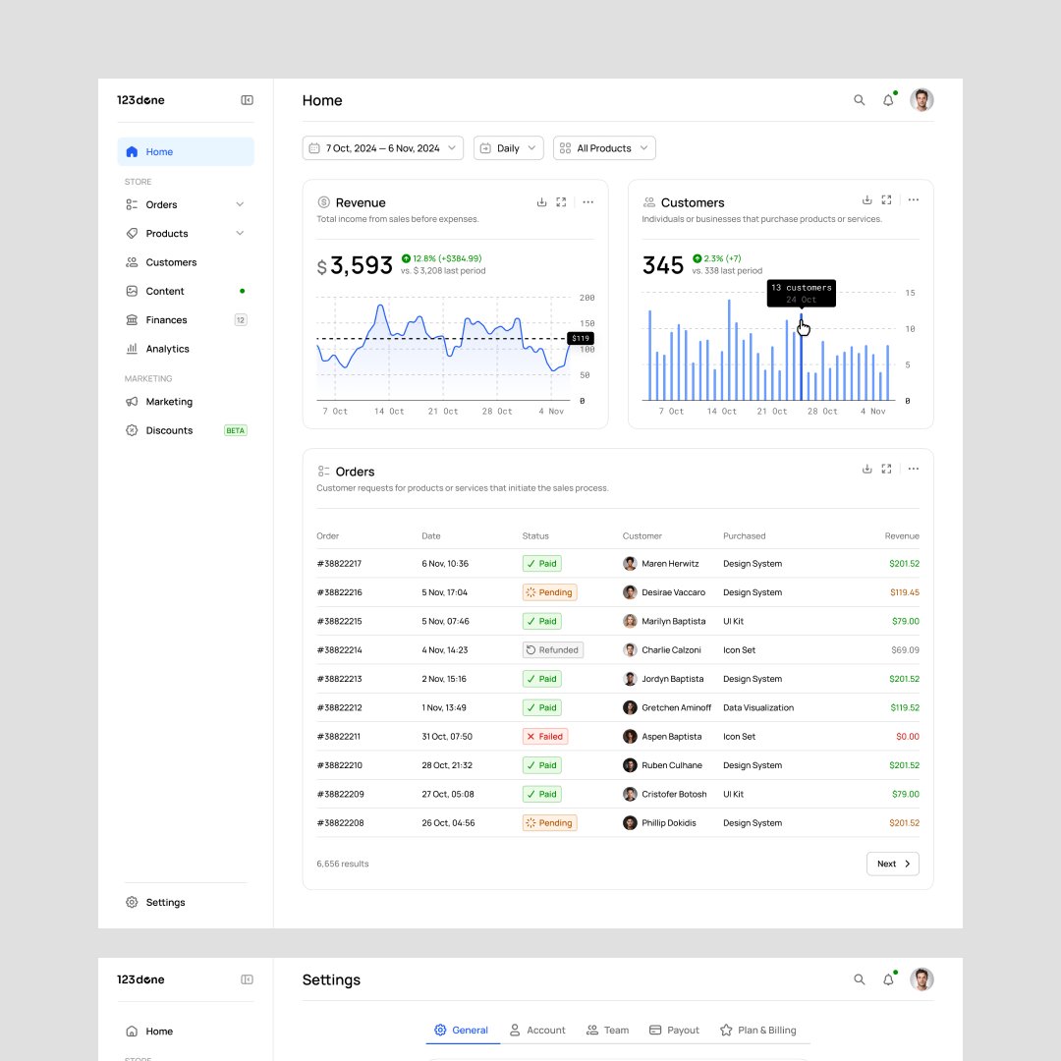Open Marketing in the sidebar
The width and height of the screenshot is (1061, 1061).
pyautogui.click(x=186, y=402)
